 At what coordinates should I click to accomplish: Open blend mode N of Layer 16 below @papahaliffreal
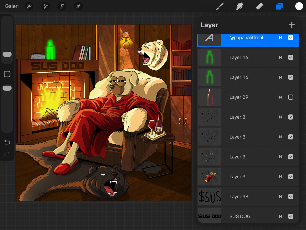(280, 57)
